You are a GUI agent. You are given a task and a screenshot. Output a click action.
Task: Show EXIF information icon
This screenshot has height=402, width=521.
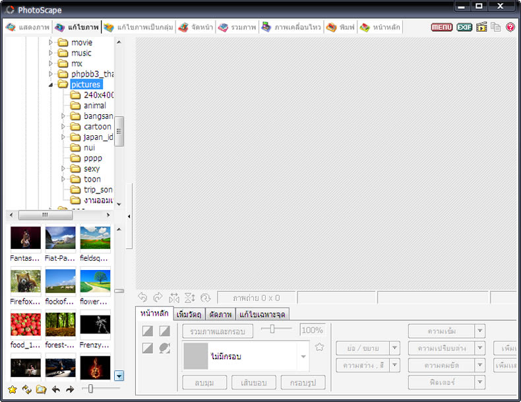pos(464,27)
